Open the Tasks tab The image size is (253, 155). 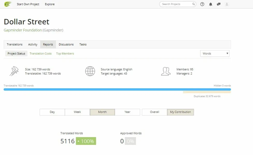point(83,44)
